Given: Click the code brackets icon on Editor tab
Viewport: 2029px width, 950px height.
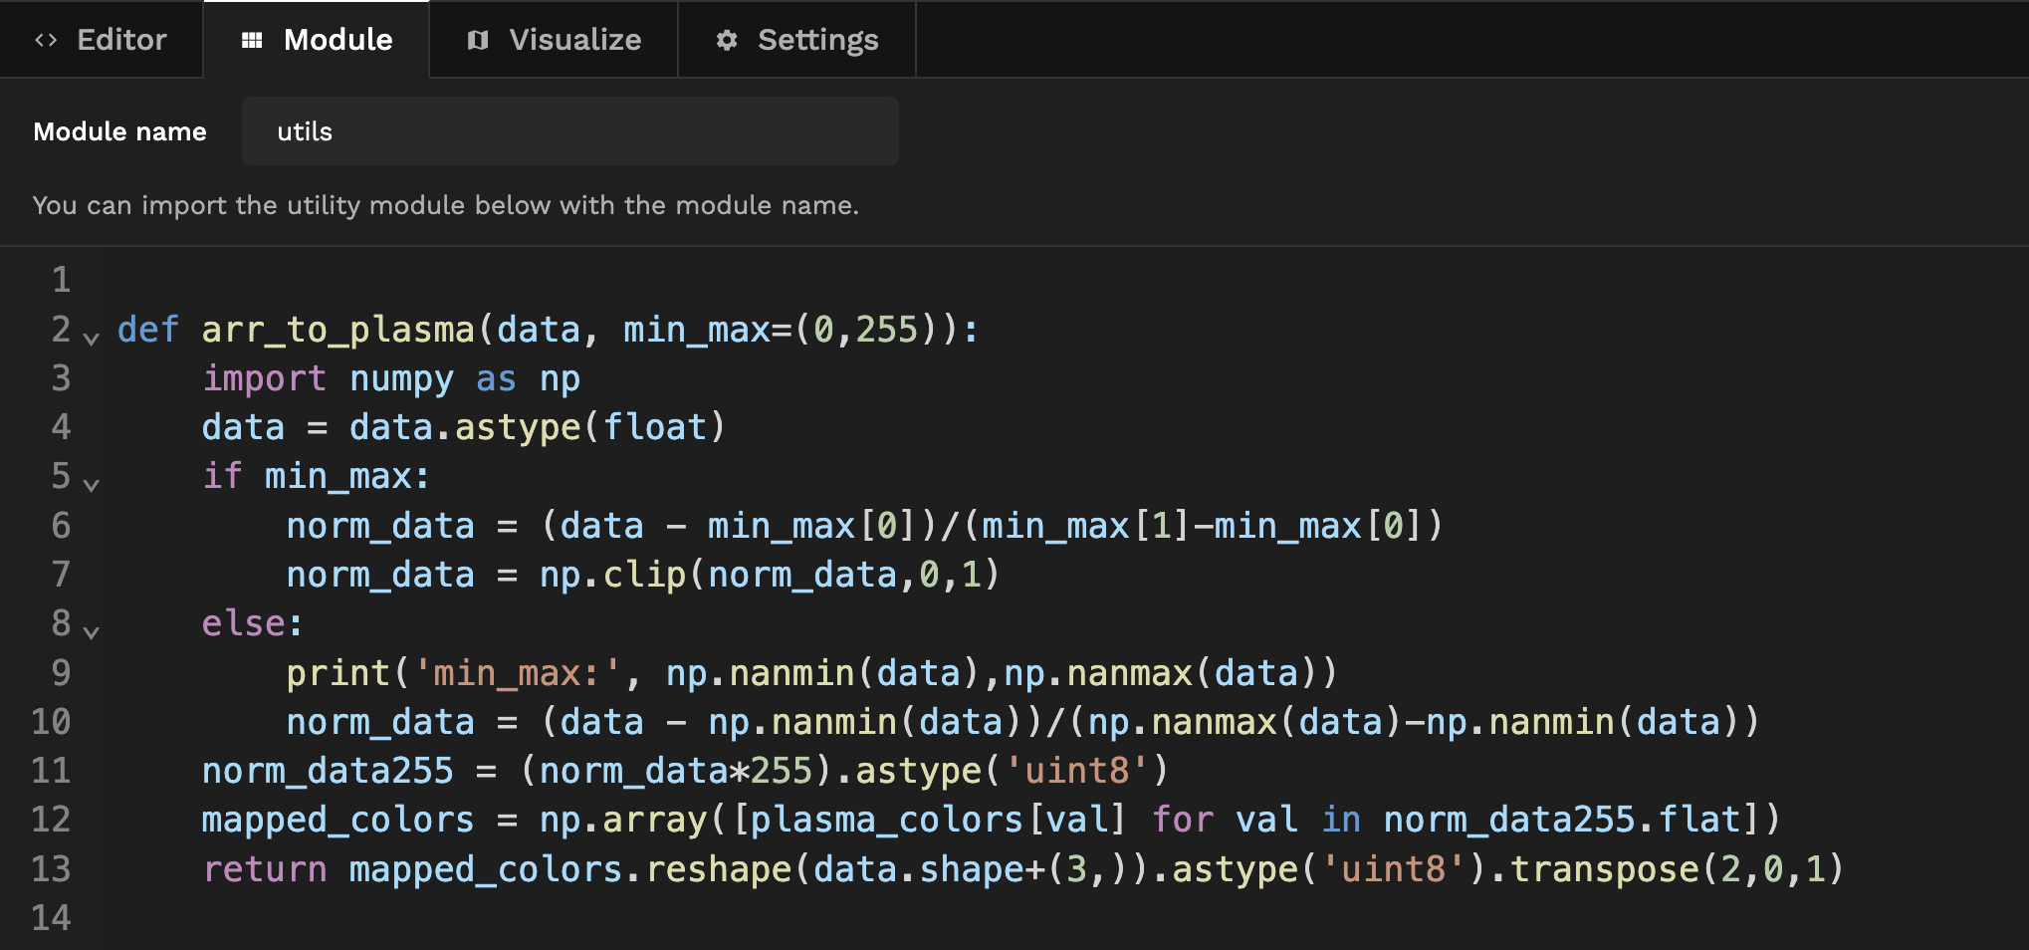Looking at the screenshot, I should (x=46, y=40).
